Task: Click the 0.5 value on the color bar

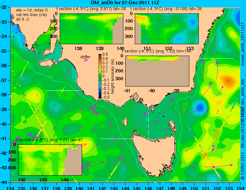Action: click(x=105, y=54)
